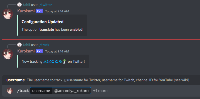Click the kabii username who used /track
Viewport: 200px width, 99px height.
(x=26, y=45)
